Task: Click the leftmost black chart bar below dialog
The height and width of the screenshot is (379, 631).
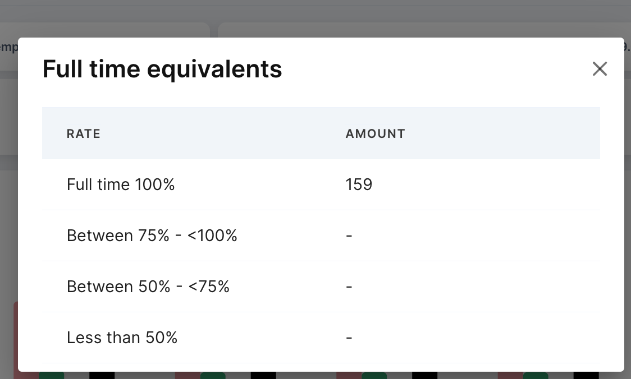Action: coord(102,375)
